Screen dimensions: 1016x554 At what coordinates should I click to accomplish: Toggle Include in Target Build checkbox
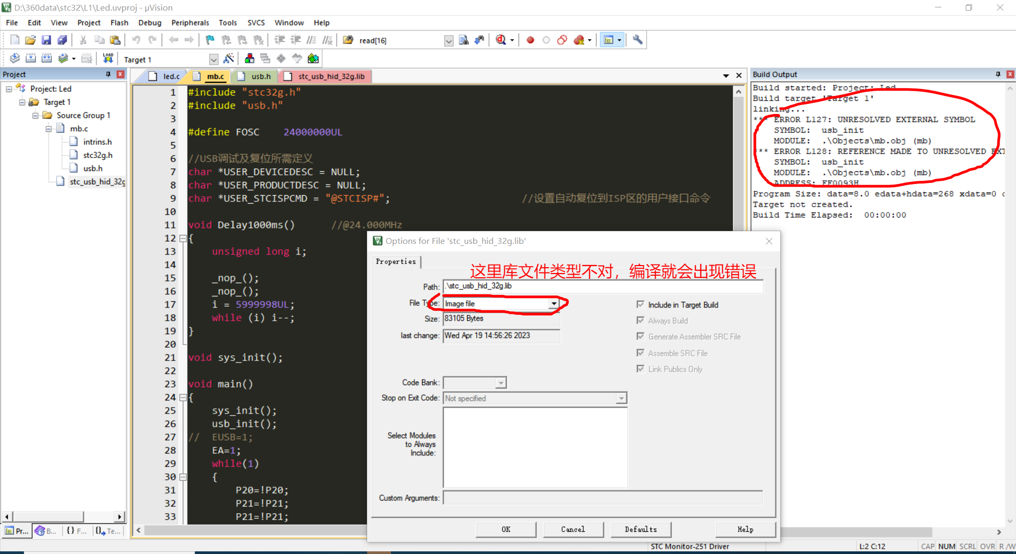pos(640,304)
